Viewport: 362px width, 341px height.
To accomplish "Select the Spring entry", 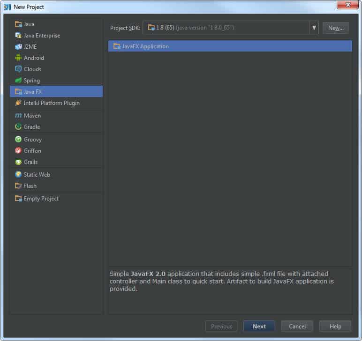I will [x=56, y=81].
